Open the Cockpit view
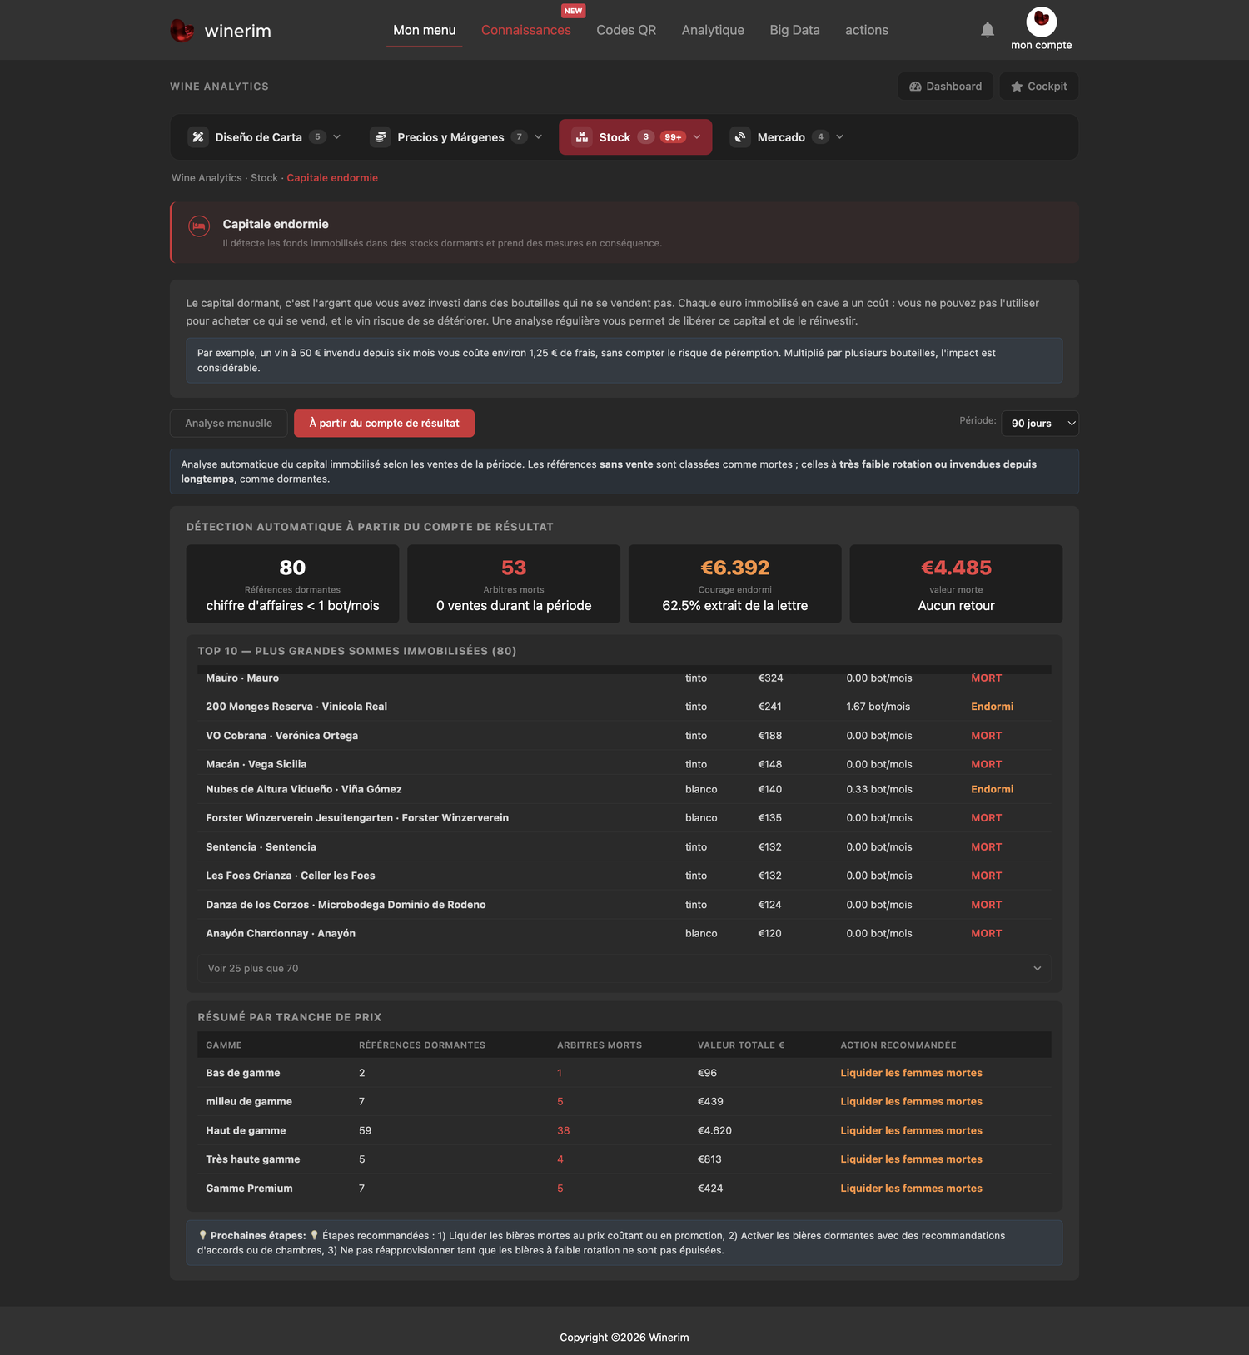 (x=1039, y=87)
